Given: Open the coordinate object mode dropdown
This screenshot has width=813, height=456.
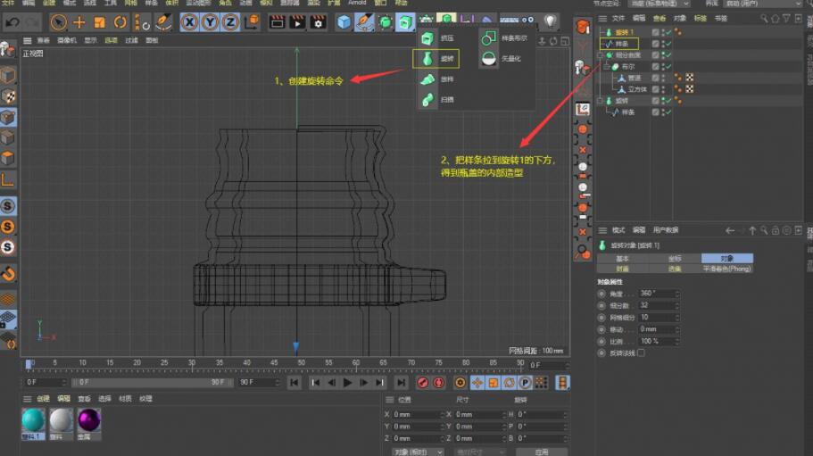Looking at the screenshot, I should pos(418,452).
